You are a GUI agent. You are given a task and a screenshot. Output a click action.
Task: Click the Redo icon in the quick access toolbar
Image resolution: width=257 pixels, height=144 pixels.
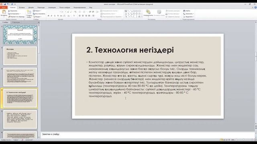pos(12,4)
